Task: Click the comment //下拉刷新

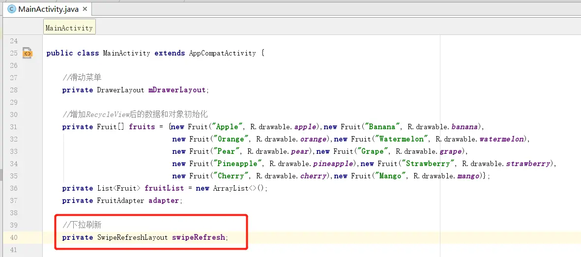Action: [x=82, y=225]
